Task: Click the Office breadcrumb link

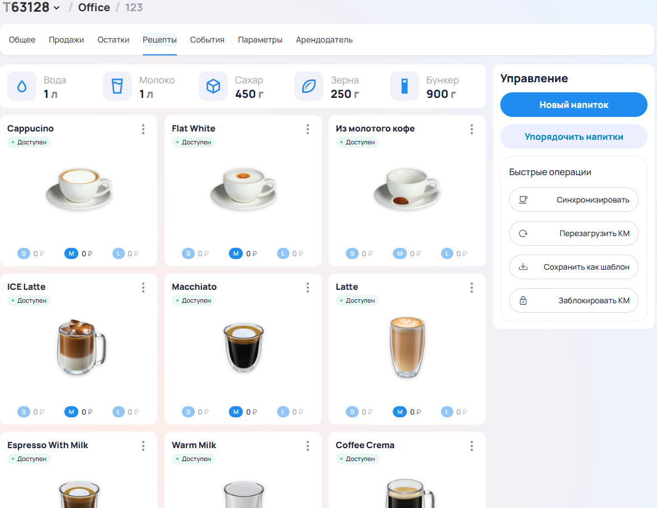Action: (94, 7)
